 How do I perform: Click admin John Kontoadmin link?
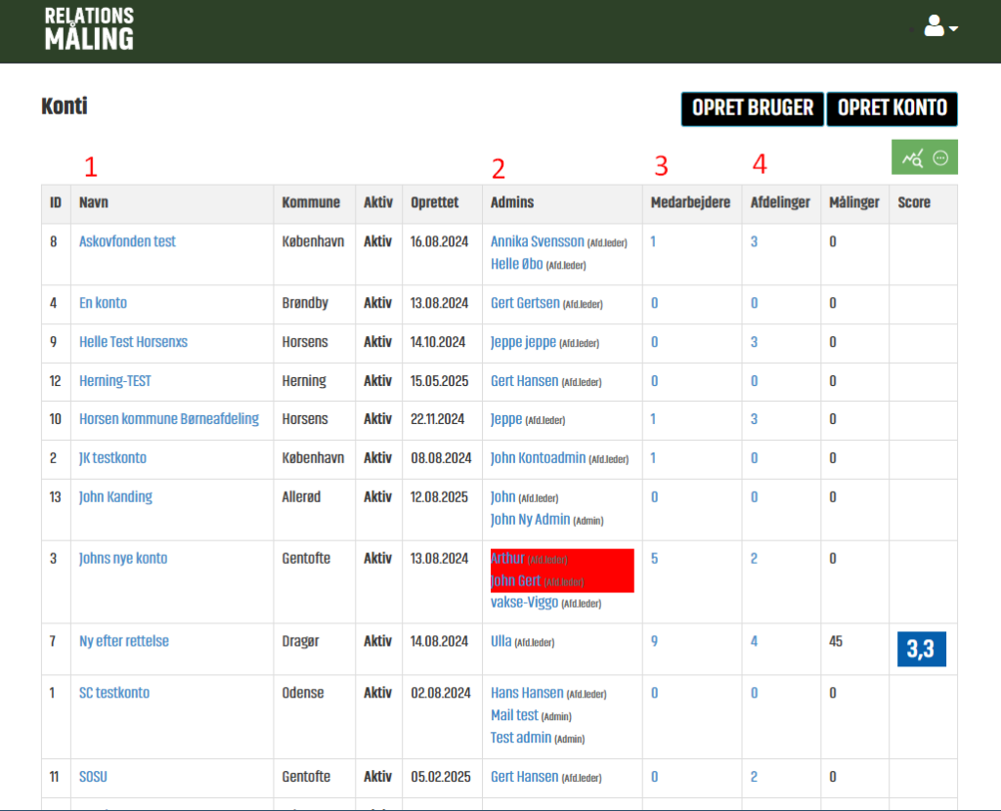click(537, 458)
